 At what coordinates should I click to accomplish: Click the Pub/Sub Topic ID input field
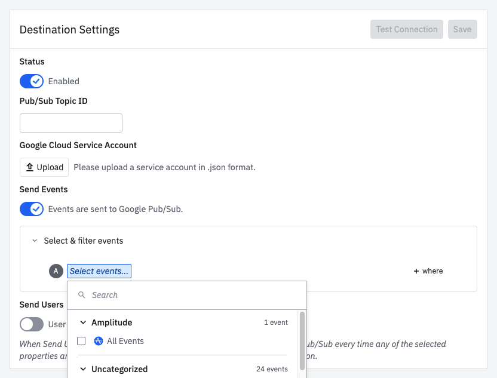(70, 122)
